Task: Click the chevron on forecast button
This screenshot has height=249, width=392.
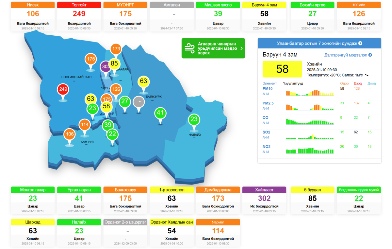Action: tap(241, 48)
